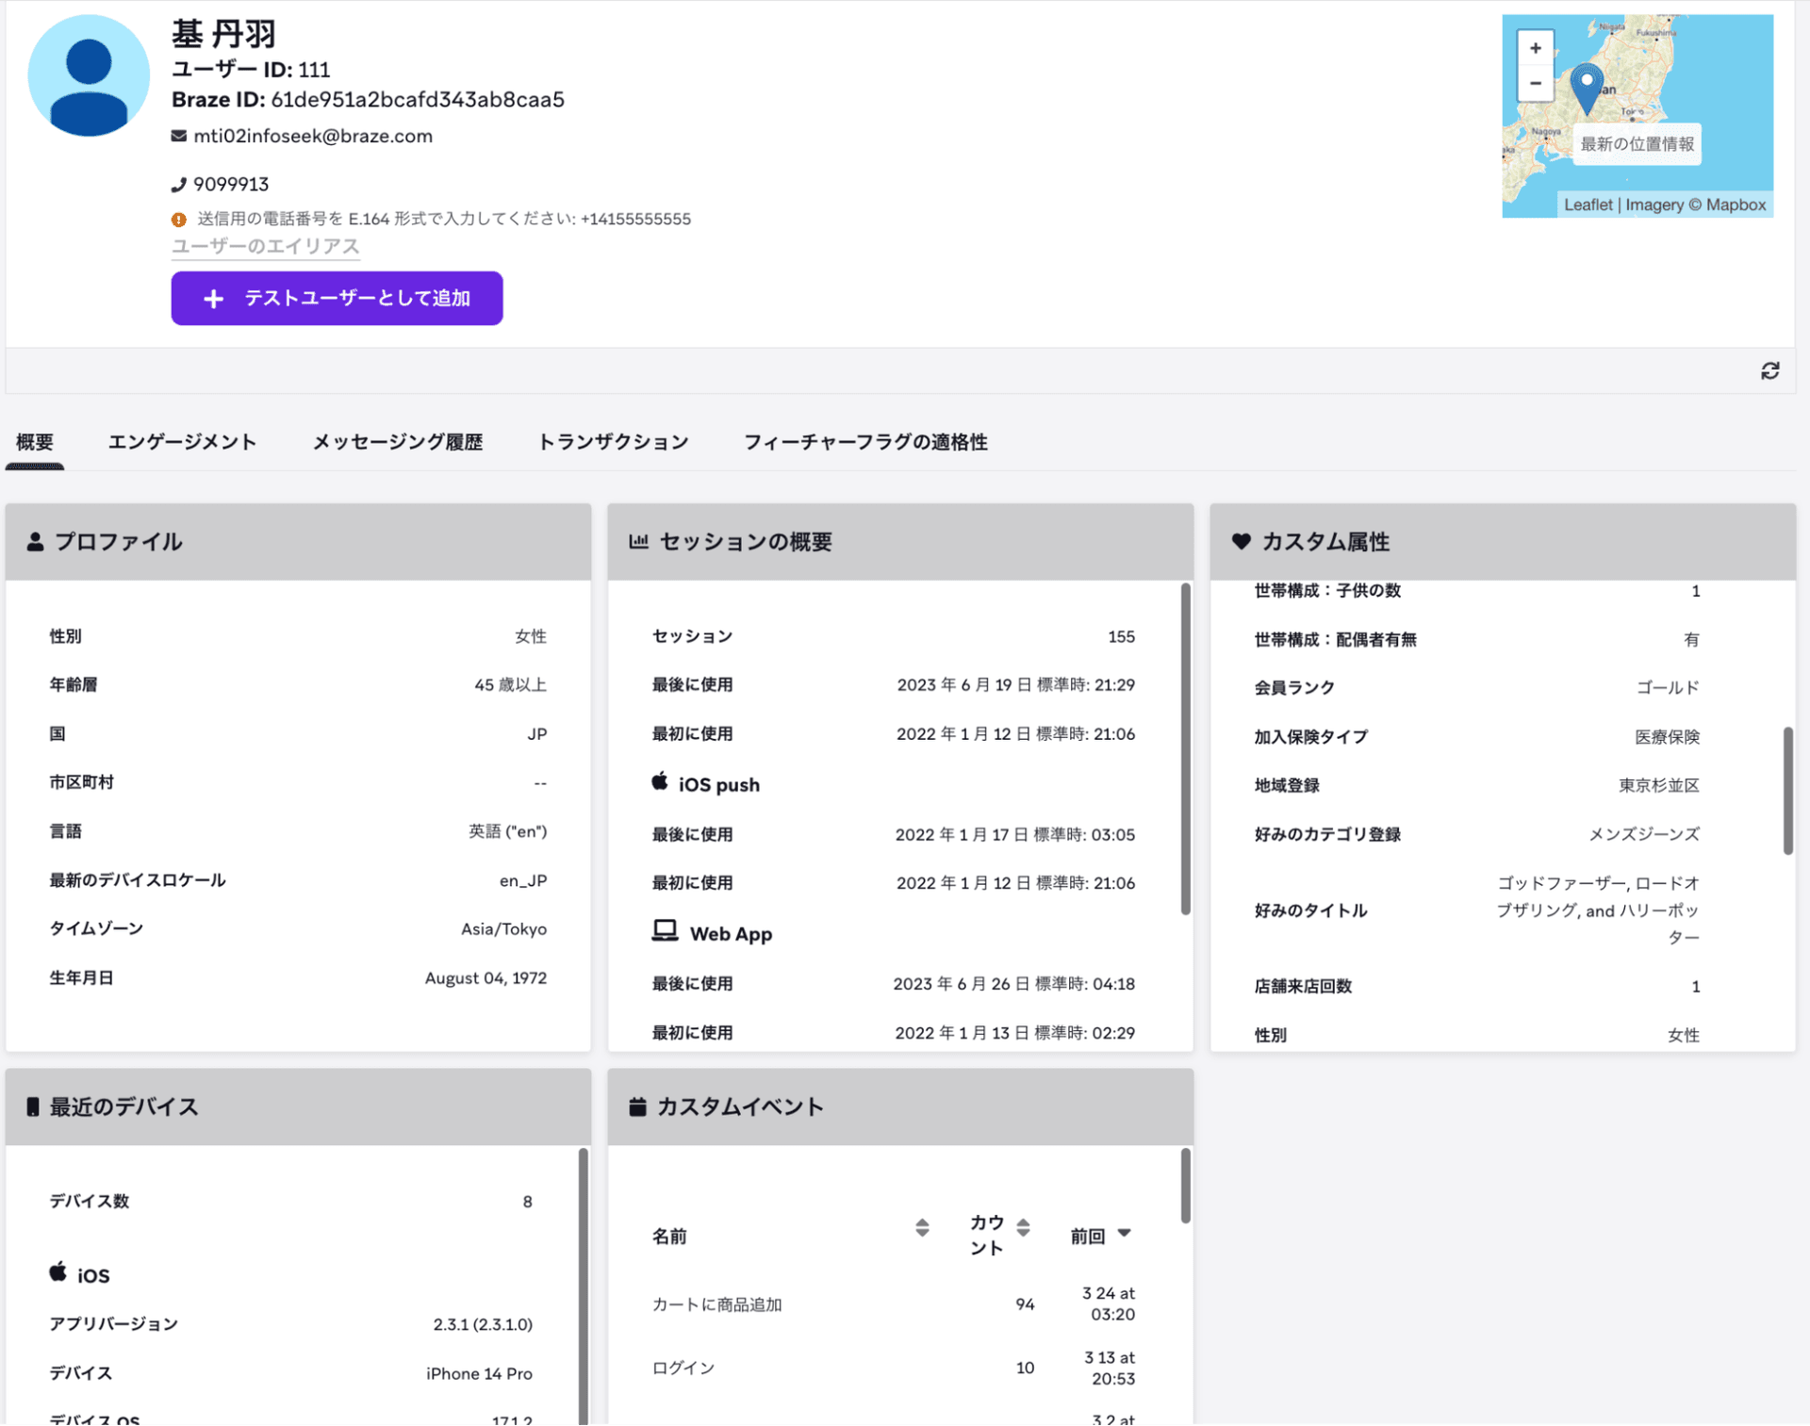1810x1426 pixels.
Task: Click the phone icon on 最近のデバイス header
Action: tap(34, 1106)
